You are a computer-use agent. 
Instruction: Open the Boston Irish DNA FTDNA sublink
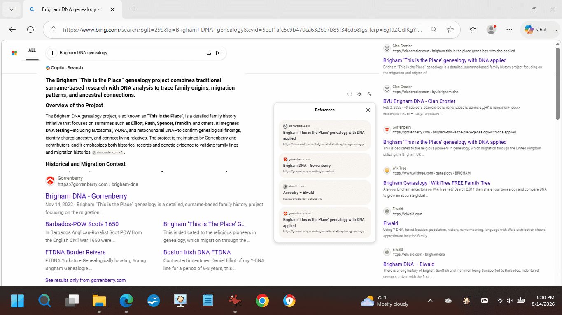pyautogui.click(x=197, y=252)
